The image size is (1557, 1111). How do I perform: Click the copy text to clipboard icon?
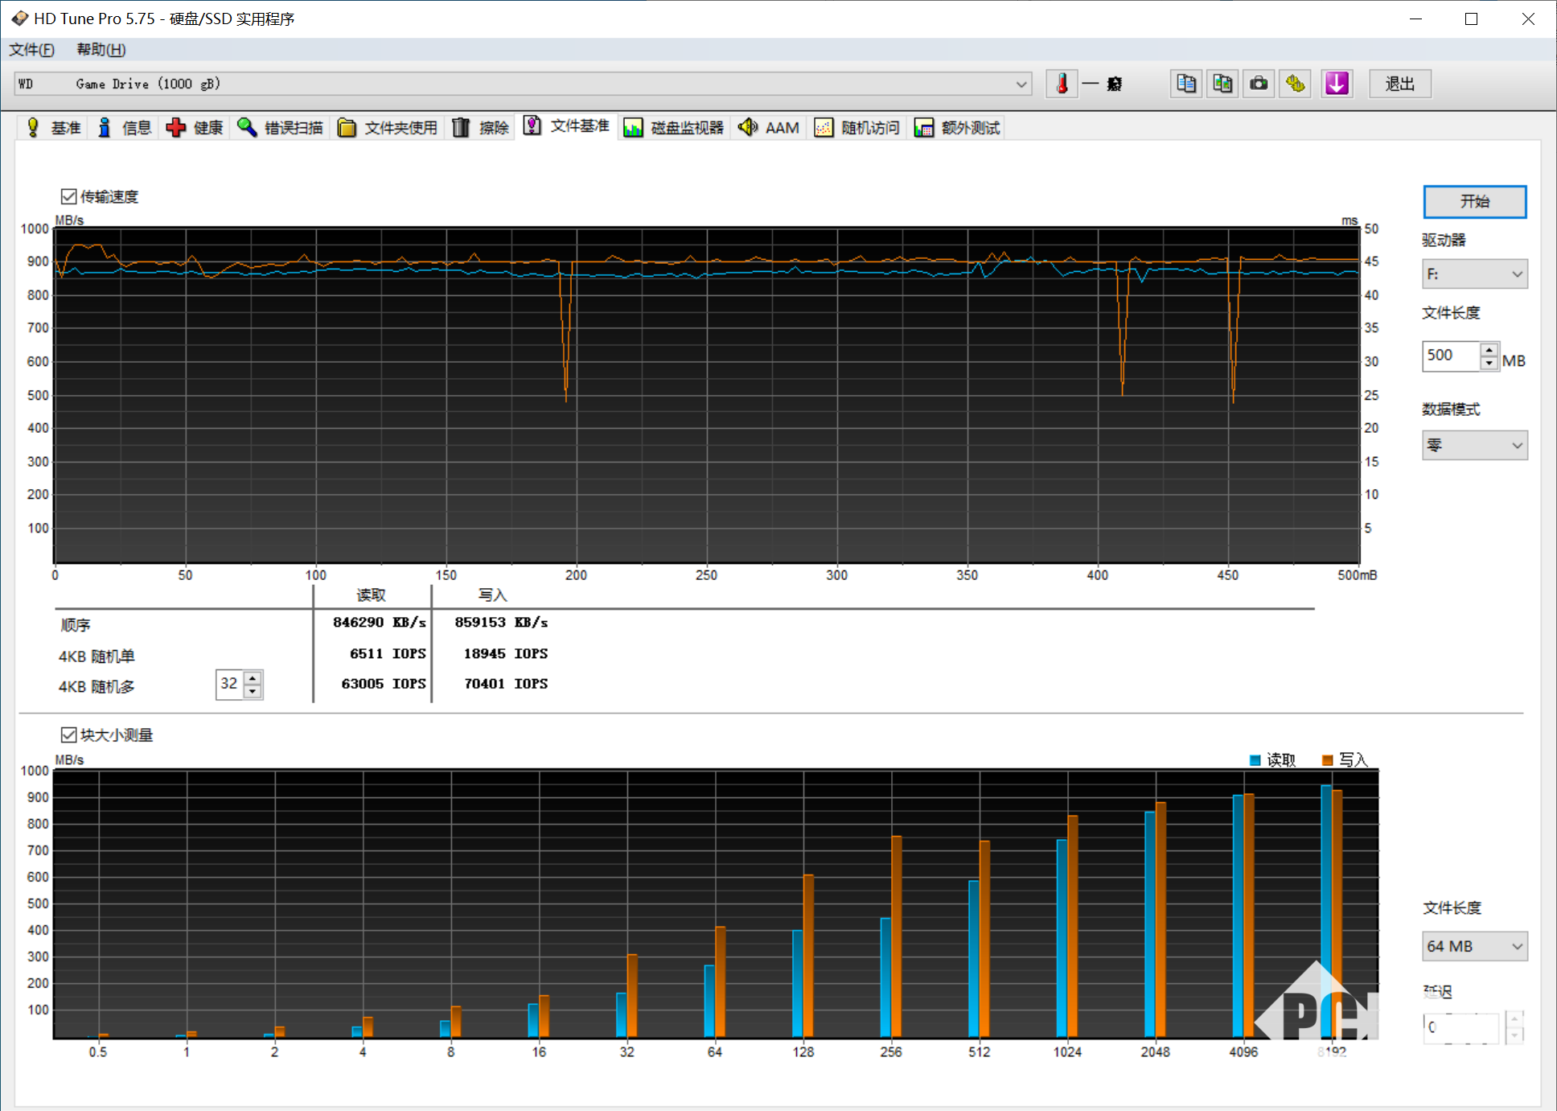point(1185,84)
